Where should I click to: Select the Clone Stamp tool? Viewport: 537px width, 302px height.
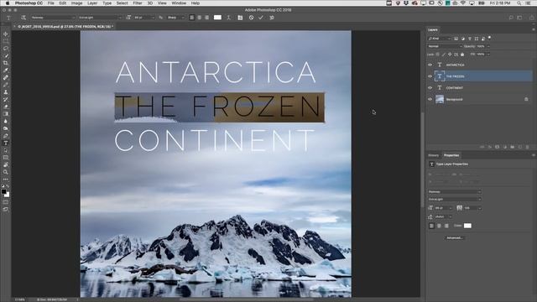pyautogui.click(x=6, y=92)
